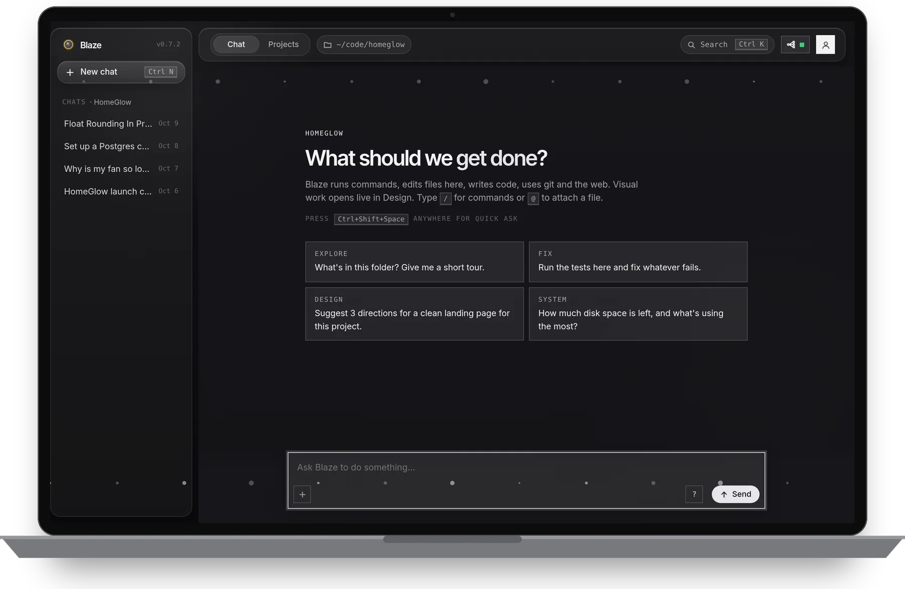
Task: Focus the Ask Blaze input field
Action: 526,467
